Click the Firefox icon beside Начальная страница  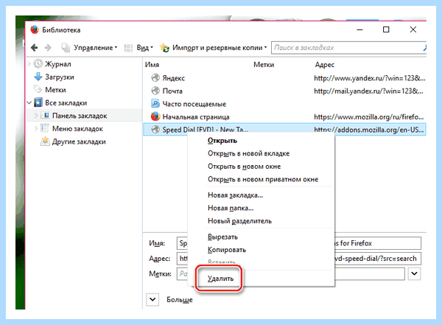point(155,116)
